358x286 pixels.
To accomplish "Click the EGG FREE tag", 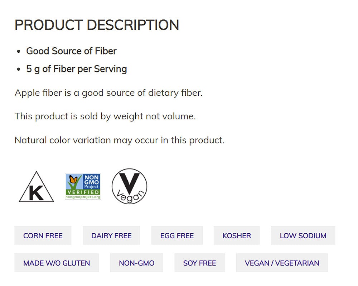I will point(177,235).
